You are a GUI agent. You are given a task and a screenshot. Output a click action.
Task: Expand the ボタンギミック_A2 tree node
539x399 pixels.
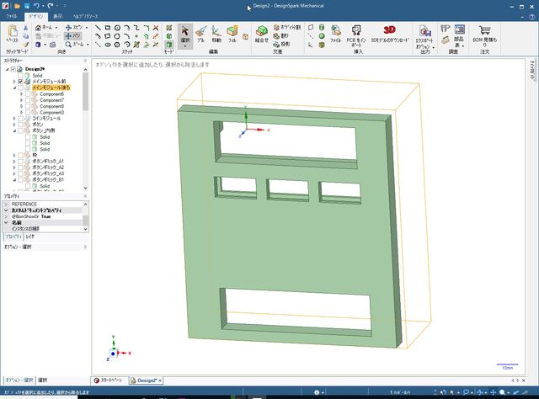(x=14, y=168)
